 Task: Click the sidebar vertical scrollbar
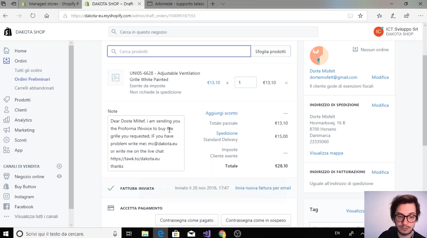pyautogui.click(x=71, y=127)
